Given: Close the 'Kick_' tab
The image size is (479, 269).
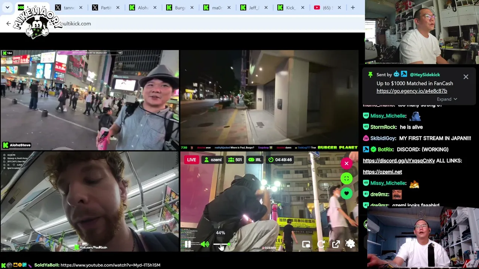Looking at the screenshot, I should [302, 7].
